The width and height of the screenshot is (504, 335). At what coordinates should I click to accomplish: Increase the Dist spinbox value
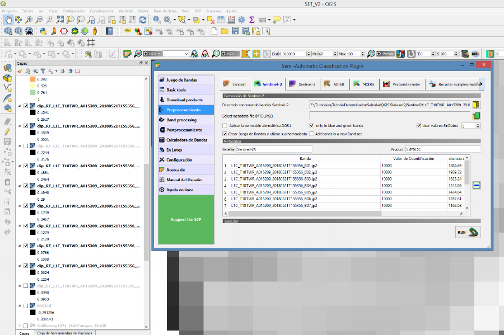[309, 53]
